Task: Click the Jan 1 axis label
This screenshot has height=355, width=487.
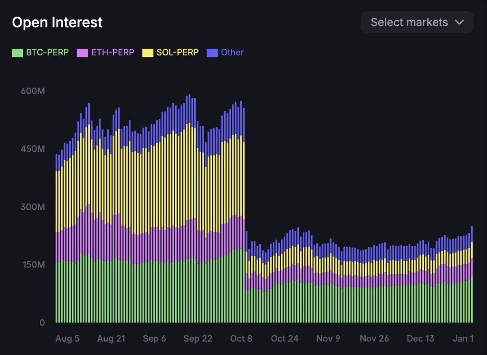Action: [x=463, y=338]
